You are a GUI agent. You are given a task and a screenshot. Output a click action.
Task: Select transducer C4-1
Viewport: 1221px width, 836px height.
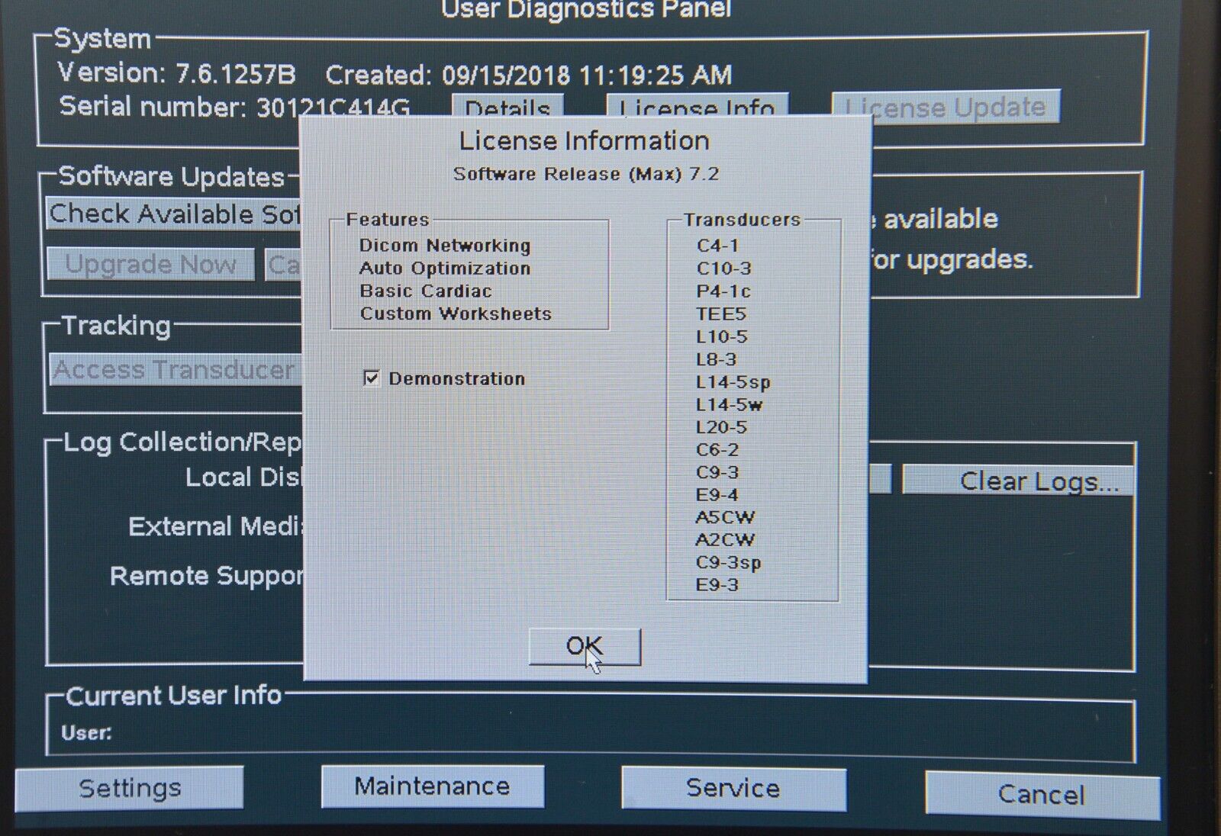[x=717, y=246]
